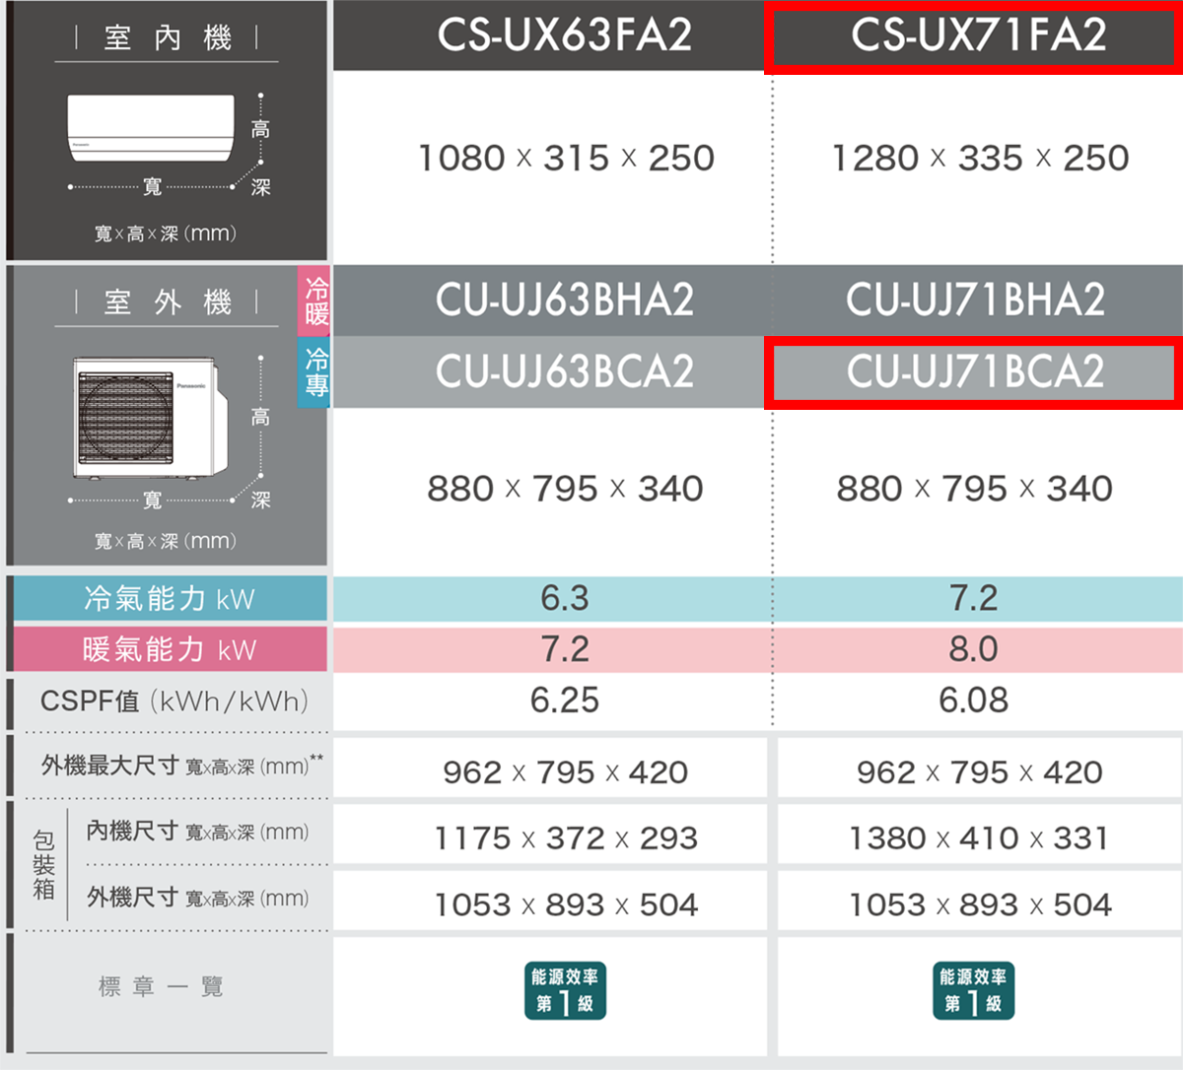Click the outdoor unit product image

pos(151,418)
